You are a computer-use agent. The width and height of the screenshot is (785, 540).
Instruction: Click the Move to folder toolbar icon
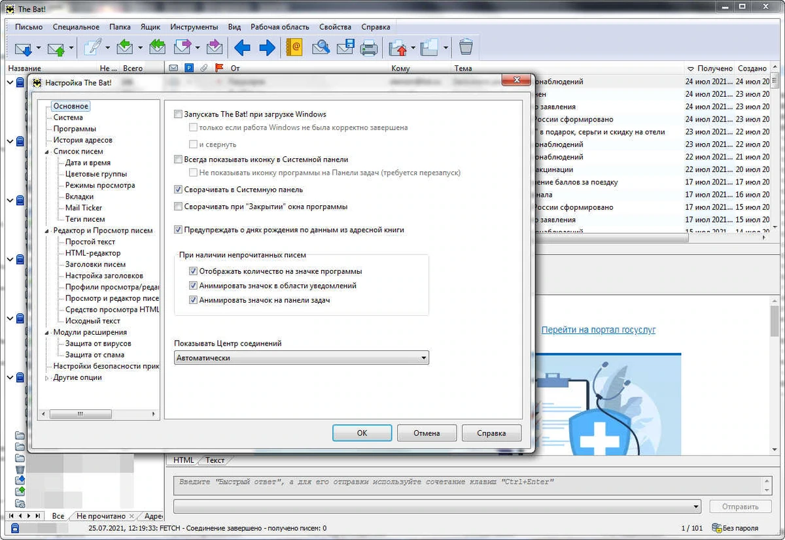click(x=398, y=48)
